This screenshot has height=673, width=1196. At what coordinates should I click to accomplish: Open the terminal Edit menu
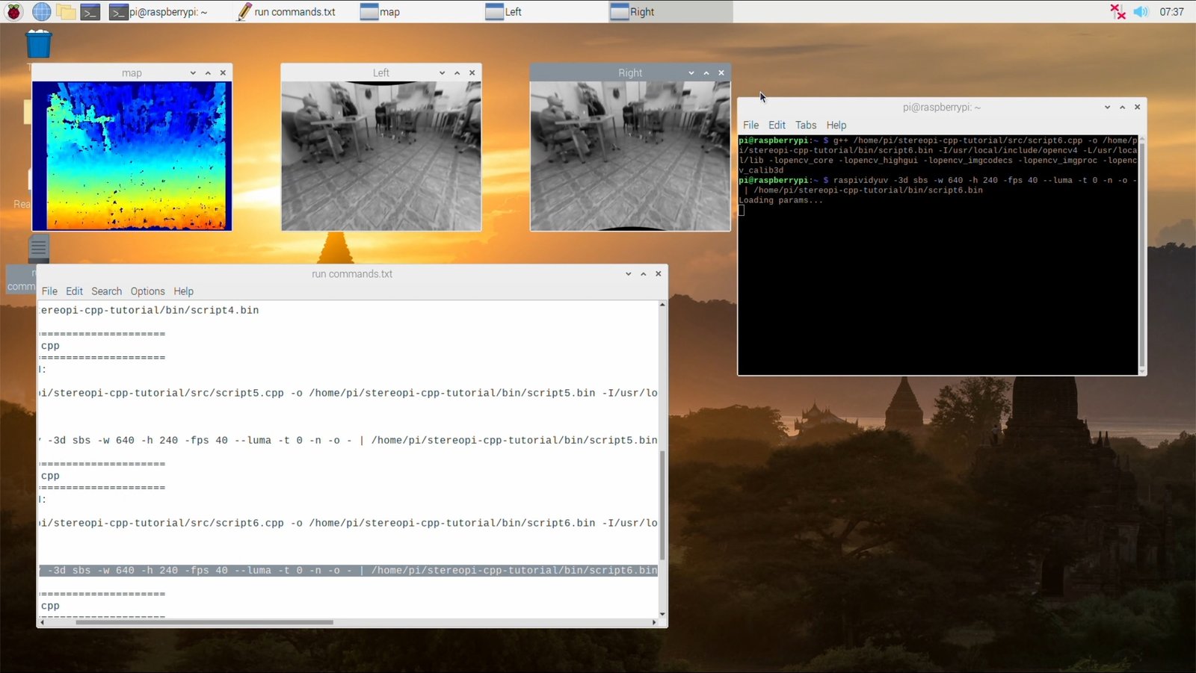point(777,125)
